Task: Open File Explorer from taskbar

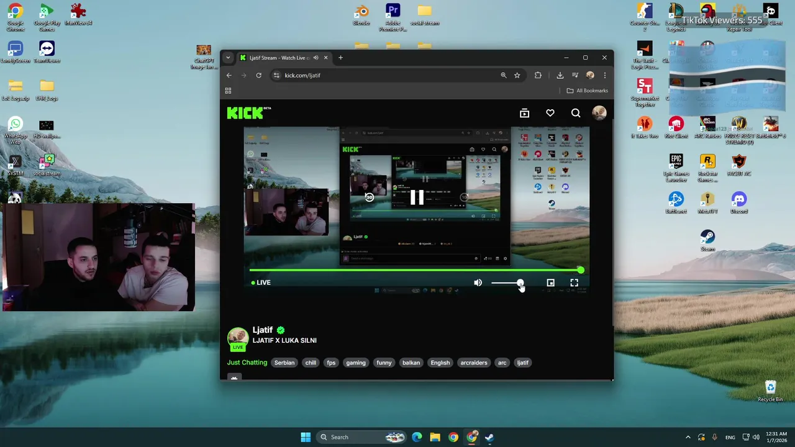Action: [x=435, y=437]
